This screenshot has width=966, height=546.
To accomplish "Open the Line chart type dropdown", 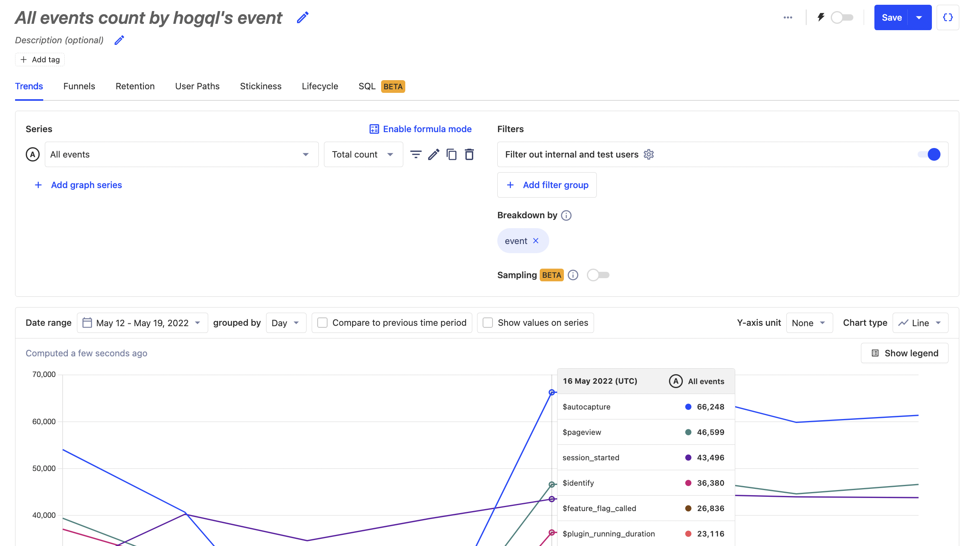I will point(920,323).
